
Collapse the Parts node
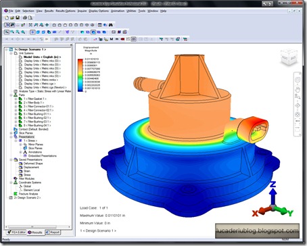[11, 95]
